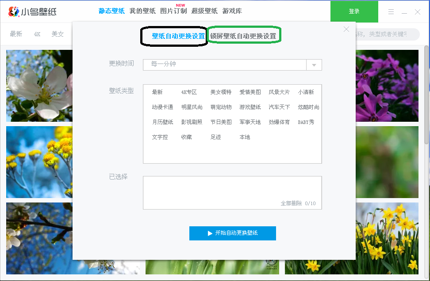430x281 pixels.
Task: Select 军事天地 wallpaper type
Action: (250, 122)
